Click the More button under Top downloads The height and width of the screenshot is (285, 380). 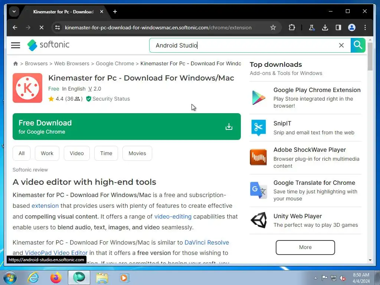[x=305, y=247]
